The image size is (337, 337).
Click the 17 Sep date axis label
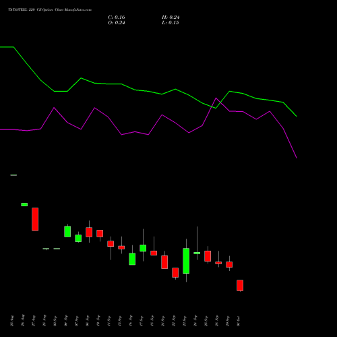click(x=142, y=321)
